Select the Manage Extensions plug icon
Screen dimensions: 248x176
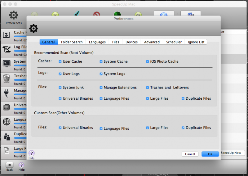click(x=6, y=93)
